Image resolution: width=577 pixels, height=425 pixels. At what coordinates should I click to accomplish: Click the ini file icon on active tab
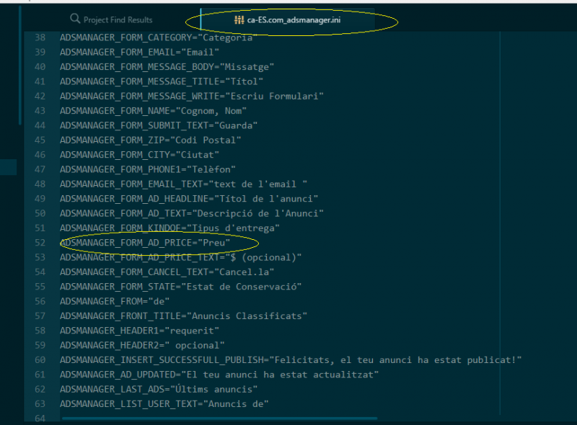pos(239,20)
